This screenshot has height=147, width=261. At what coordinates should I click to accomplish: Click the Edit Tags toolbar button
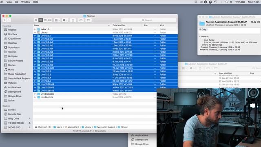pyautogui.click(x=81, y=20)
